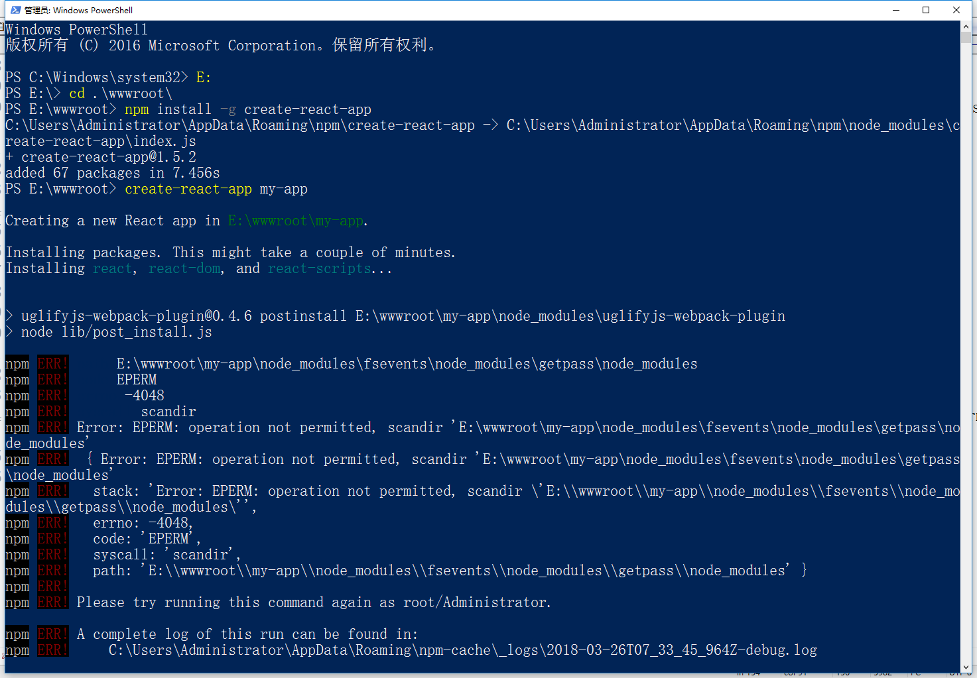Maximize the PowerShell window
977x678 pixels.
926,10
